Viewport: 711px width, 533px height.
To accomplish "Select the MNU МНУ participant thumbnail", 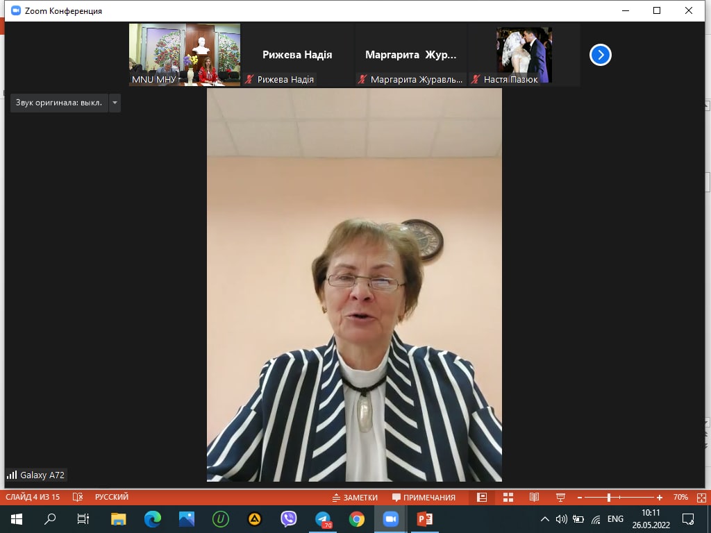I will coord(185,55).
